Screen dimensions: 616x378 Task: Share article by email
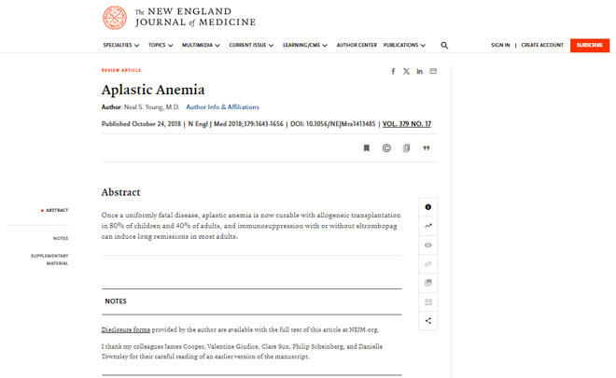pos(433,71)
